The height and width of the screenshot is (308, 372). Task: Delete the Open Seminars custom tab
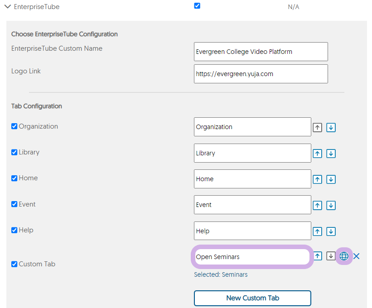(x=356, y=256)
